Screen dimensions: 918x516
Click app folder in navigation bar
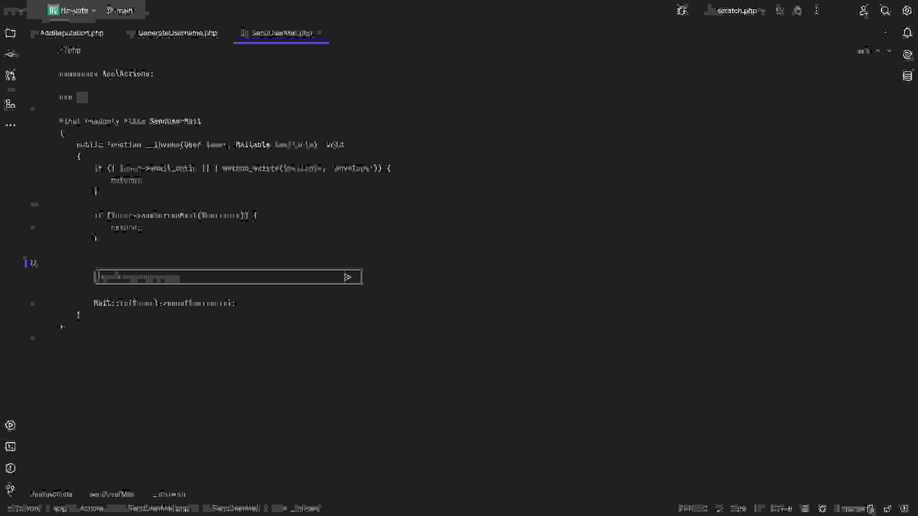point(60,508)
